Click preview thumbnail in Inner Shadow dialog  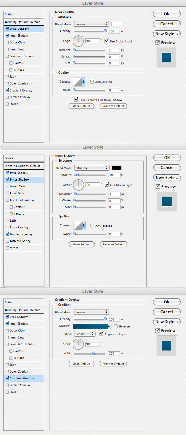pos(167,201)
